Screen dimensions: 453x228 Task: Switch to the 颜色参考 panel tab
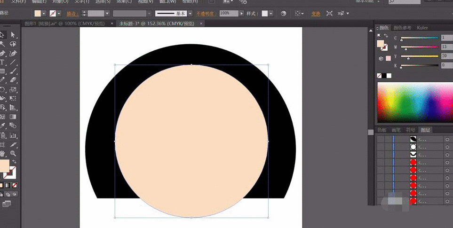pyautogui.click(x=402, y=28)
